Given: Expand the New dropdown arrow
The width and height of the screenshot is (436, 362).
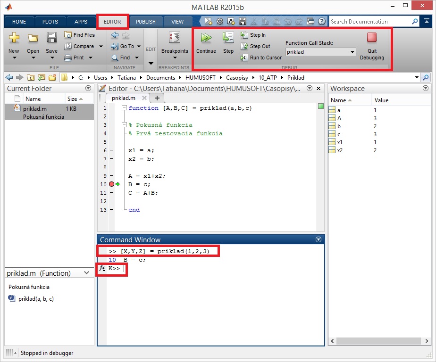Looking at the screenshot, I should click(x=14, y=58).
